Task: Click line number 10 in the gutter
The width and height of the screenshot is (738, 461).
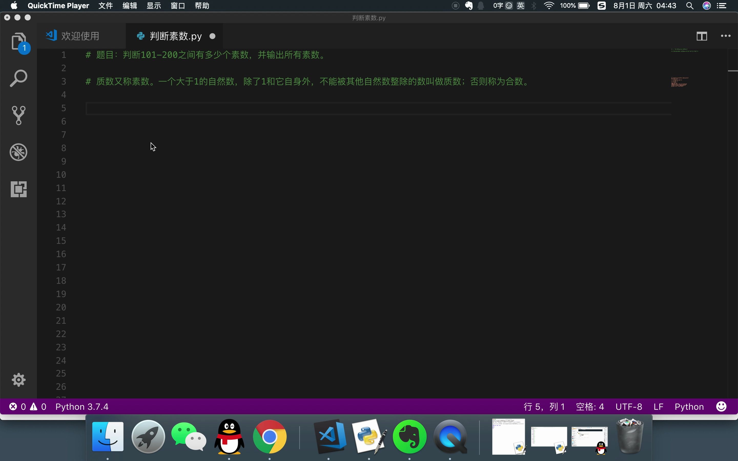Action: (61, 175)
